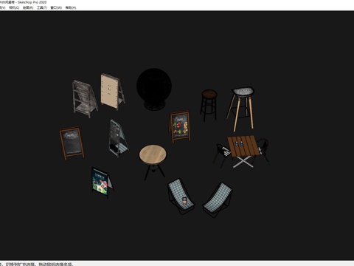
Task: Select the gray wooden ladder shelf model
Action: point(85,98)
